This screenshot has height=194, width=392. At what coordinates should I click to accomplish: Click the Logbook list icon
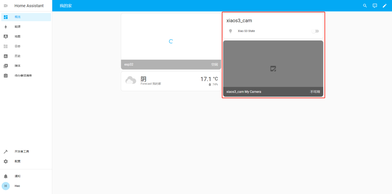click(6, 46)
